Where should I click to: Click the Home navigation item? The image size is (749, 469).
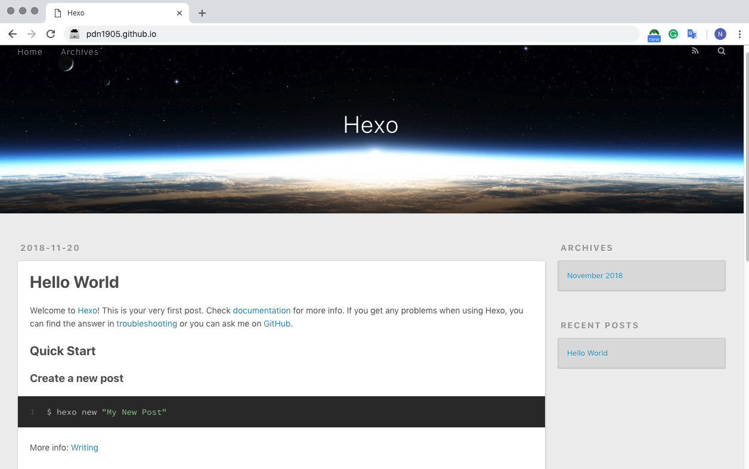(x=30, y=52)
